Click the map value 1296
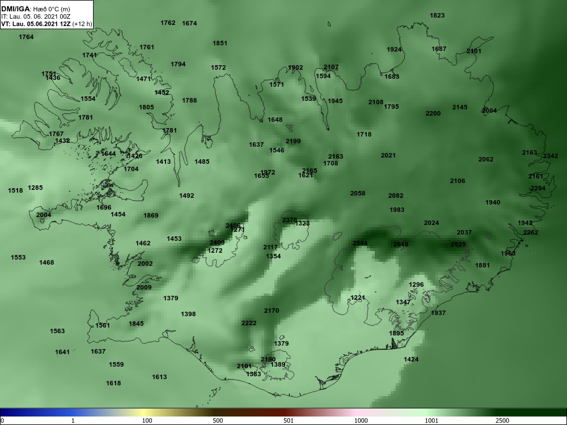This screenshot has width=567, height=425. coord(416,285)
